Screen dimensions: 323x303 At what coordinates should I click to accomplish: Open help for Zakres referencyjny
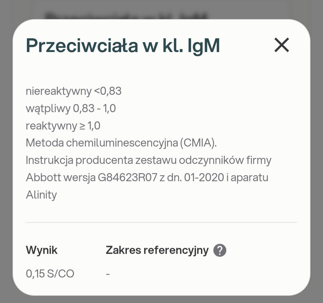(220, 250)
